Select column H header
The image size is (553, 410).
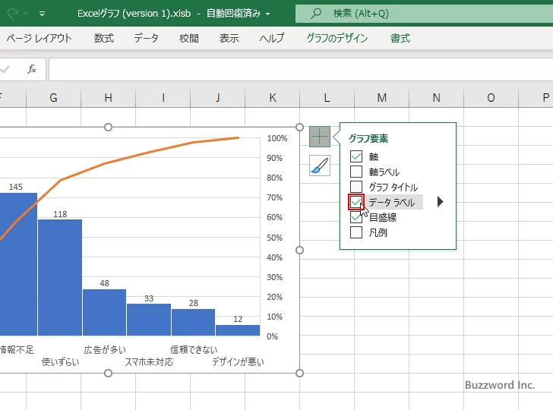coord(109,98)
